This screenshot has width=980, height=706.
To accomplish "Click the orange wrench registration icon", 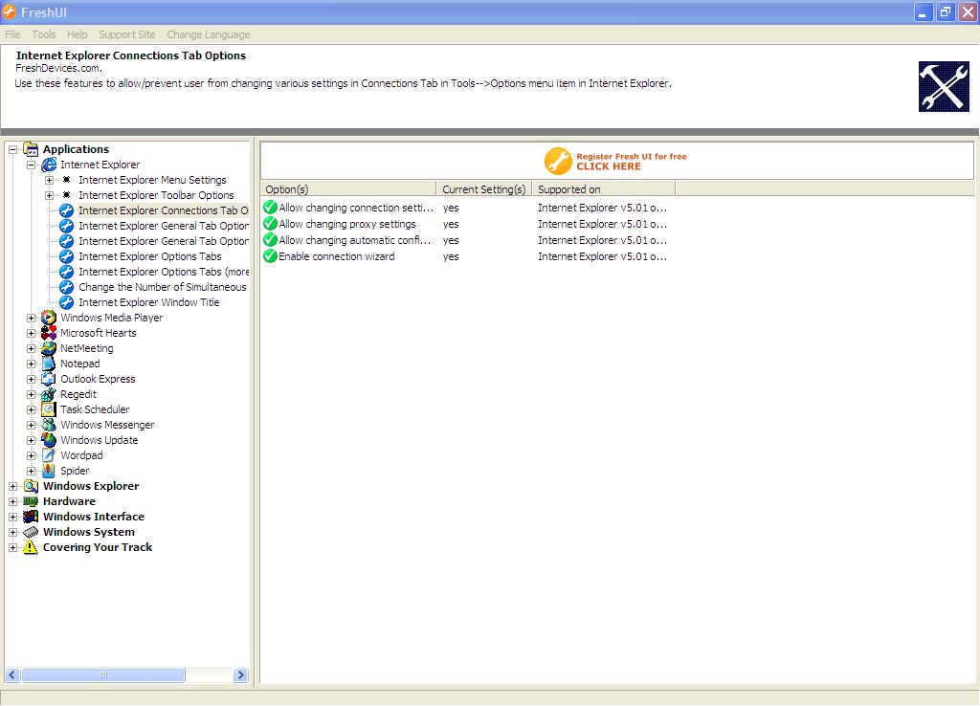I will tap(558, 161).
